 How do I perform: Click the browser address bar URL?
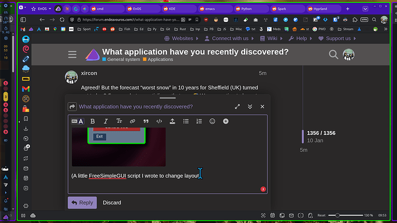(x=131, y=20)
